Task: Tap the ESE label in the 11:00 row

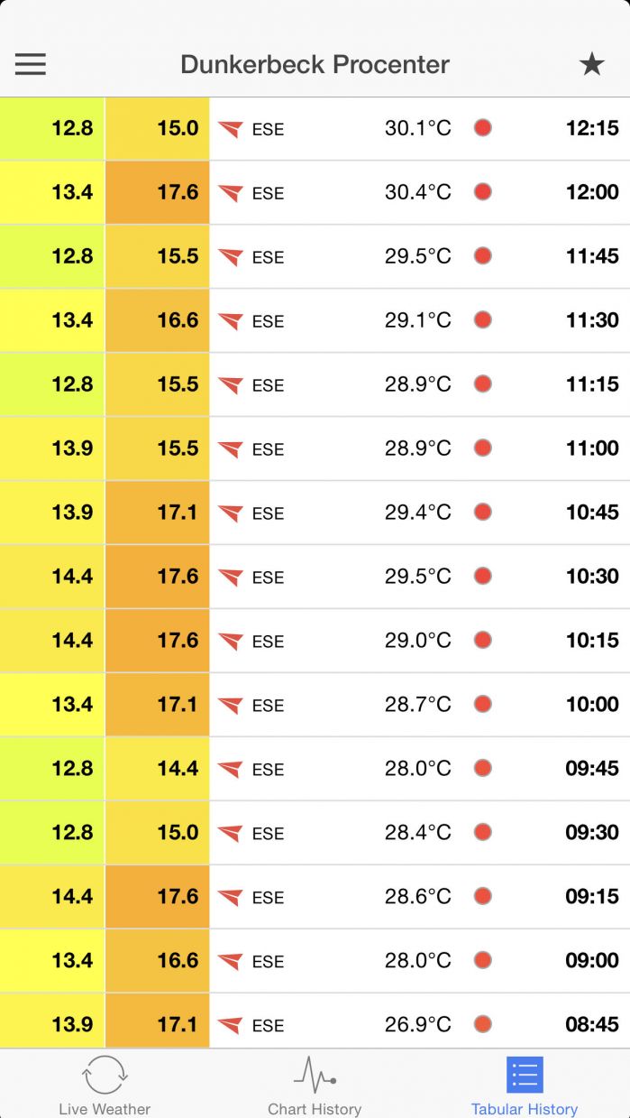Action: [x=268, y=449]
